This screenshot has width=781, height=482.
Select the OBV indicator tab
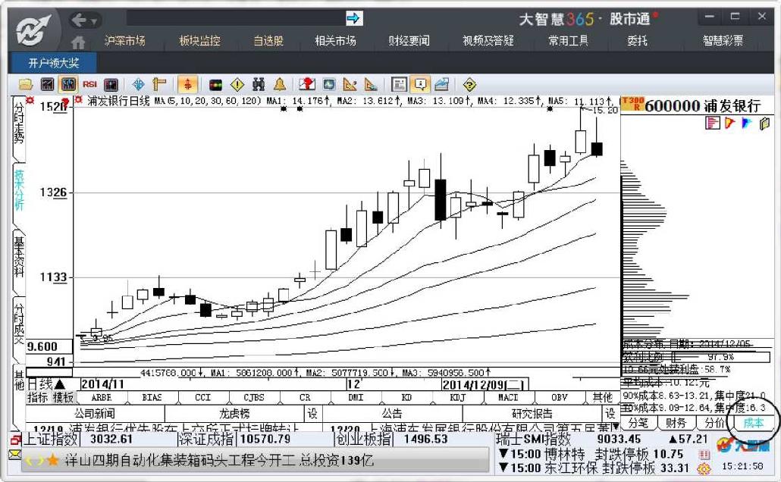[560, 397]
